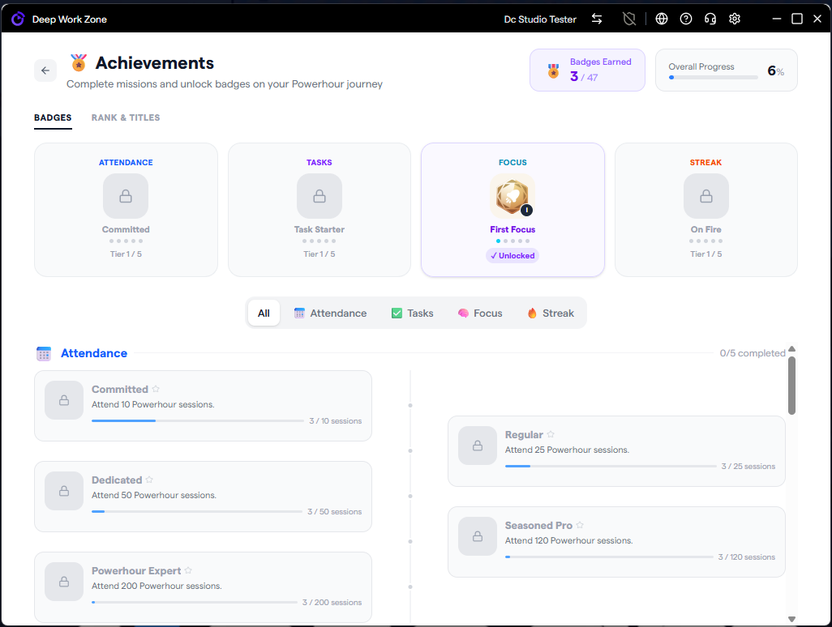The image size is (832, 627).
Task: Click the info dot on First Focus badge
Action: pos(526,211)
